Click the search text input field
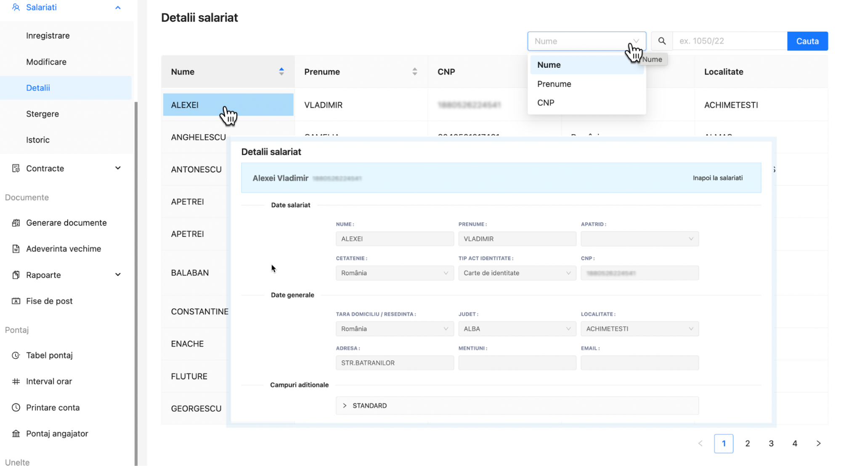Image resolution: width=841 pixels, height=466 pixels. (730, 41)
